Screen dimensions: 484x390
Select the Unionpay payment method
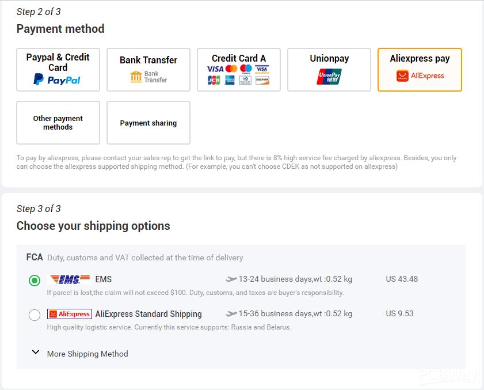tap(329, 70)
